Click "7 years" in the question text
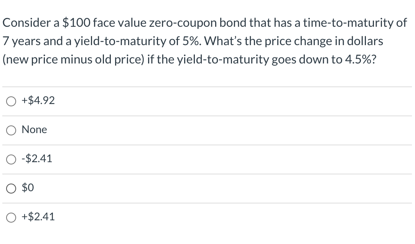The height and width of the screenshot is (244, 415). pos(21,41)
